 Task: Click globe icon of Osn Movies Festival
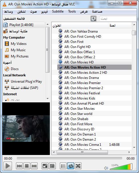pyautogui.click(x=60, y=93)
